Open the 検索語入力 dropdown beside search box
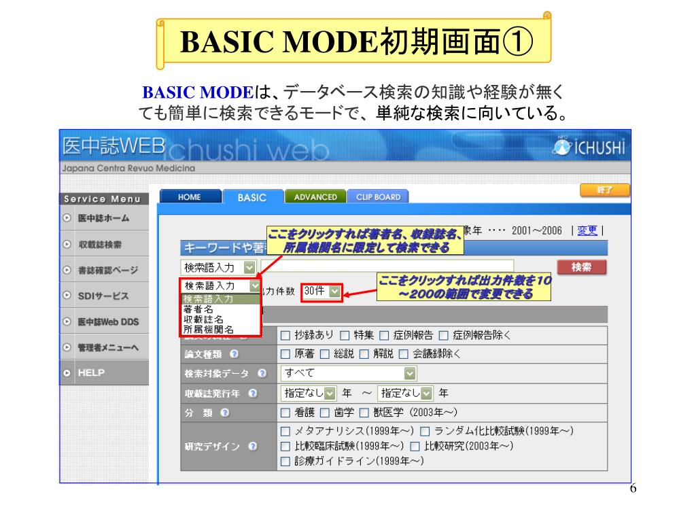 [218, 268]
